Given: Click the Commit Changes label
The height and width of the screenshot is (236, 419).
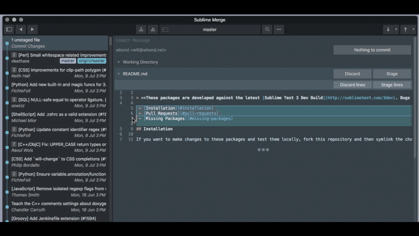Looking at the screenshot, I should pyautogui.click(x=28, y=46).
